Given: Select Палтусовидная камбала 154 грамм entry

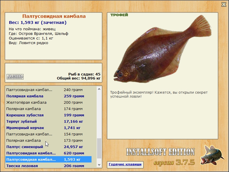Looking at the screenshot, I should tap(48, 134).
